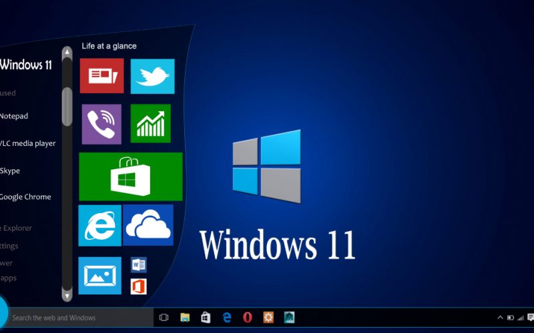Open the Explorer entry in start menu
534x333 pixels.
[16, 228]
